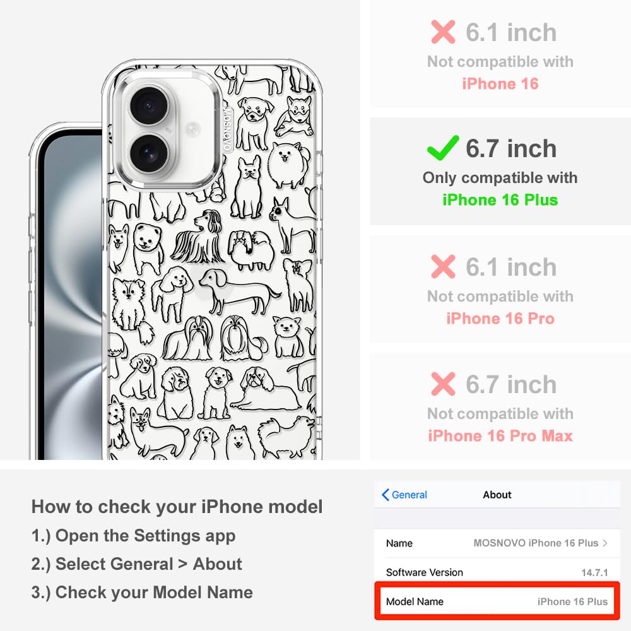Select the Model Name row highlighted in red
The height and width of the screenshot is (631, 631).
(x=497, y=601)
